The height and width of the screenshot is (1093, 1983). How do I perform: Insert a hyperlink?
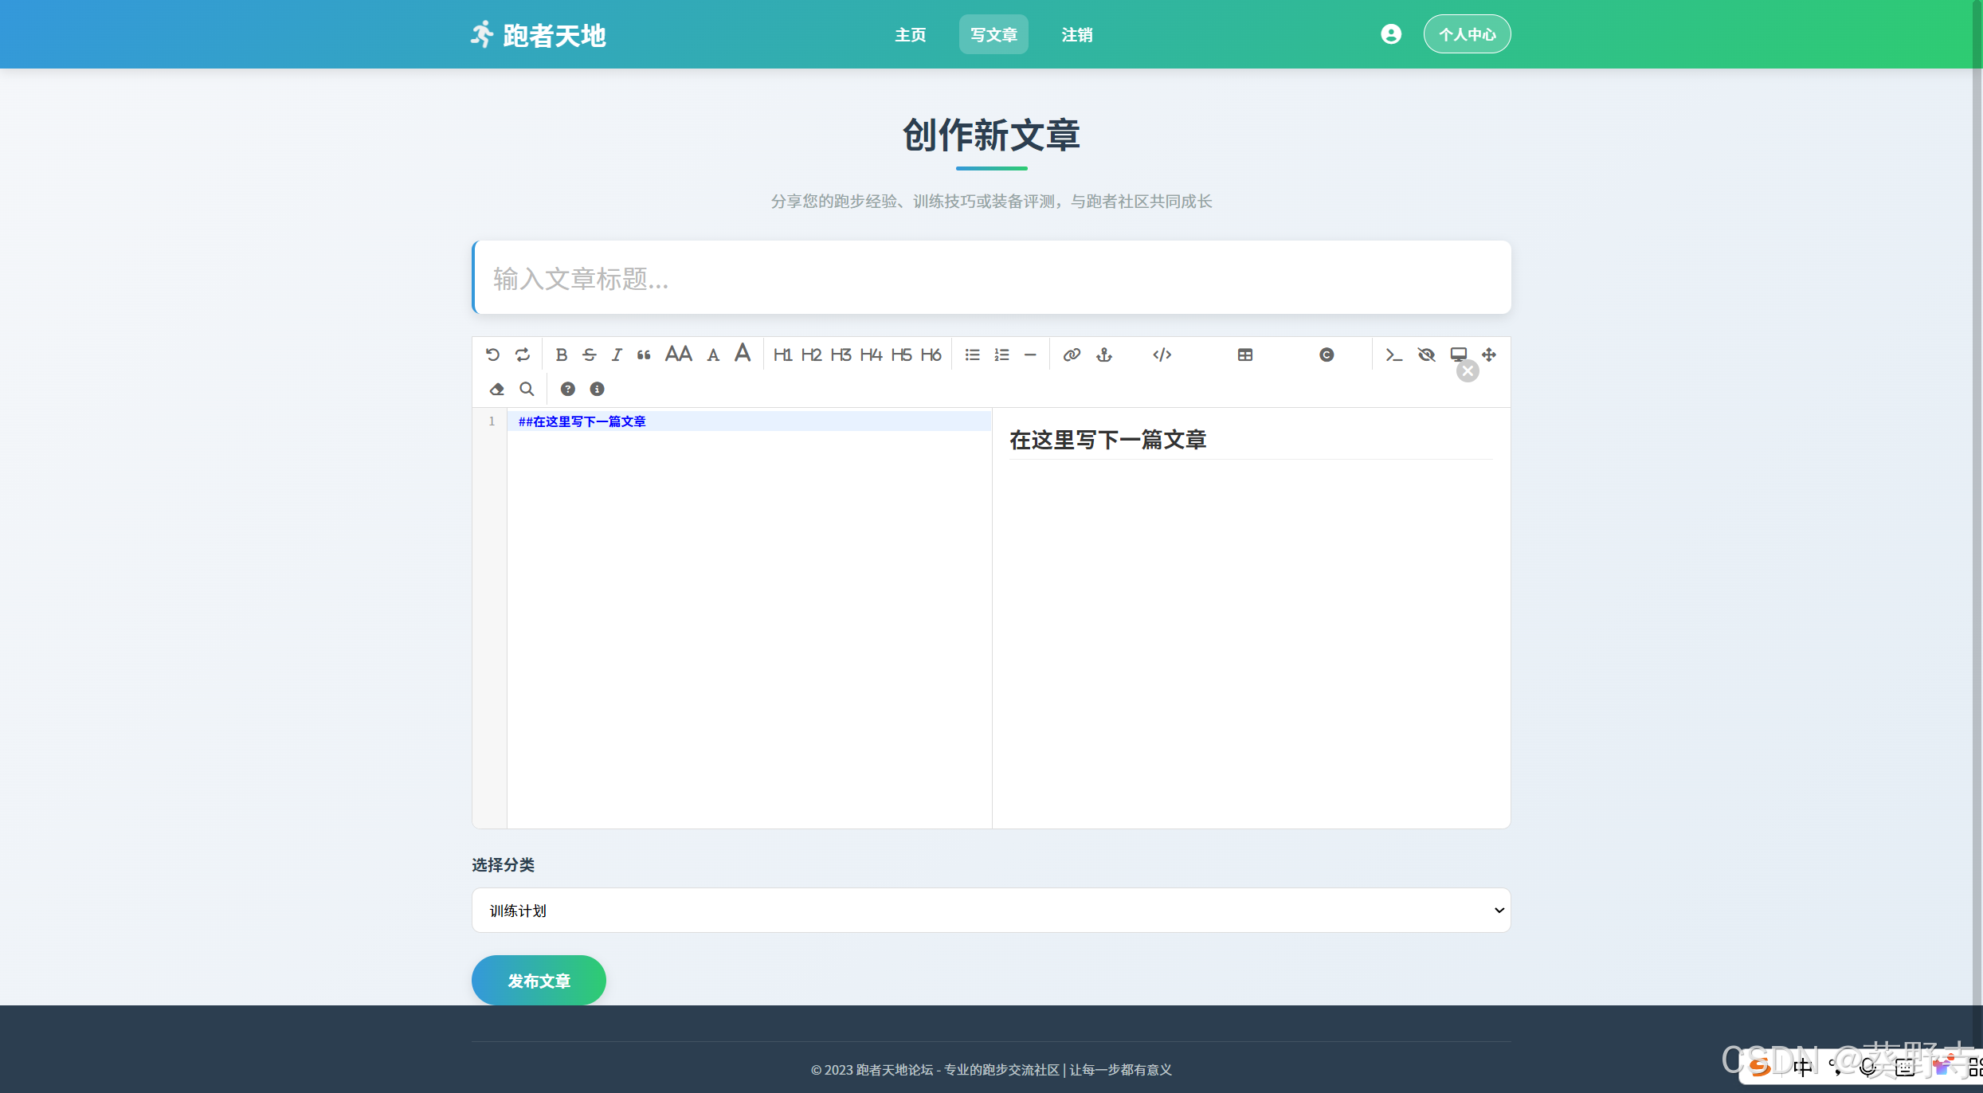(1072, 355)
